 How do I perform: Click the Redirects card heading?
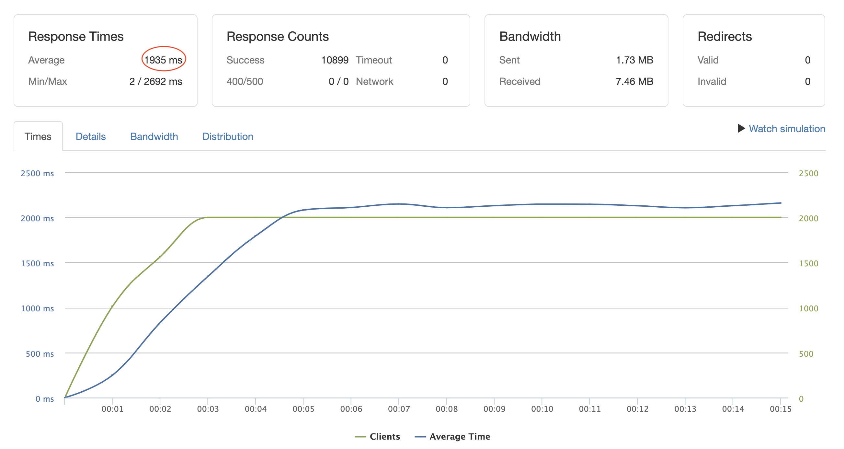(x=724, y=36)
